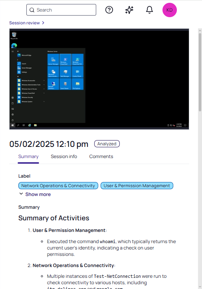Viewport: 202px width, 289px height.
Task: Click the Network Operations & Connectivity label
Action: click(58, 186)
